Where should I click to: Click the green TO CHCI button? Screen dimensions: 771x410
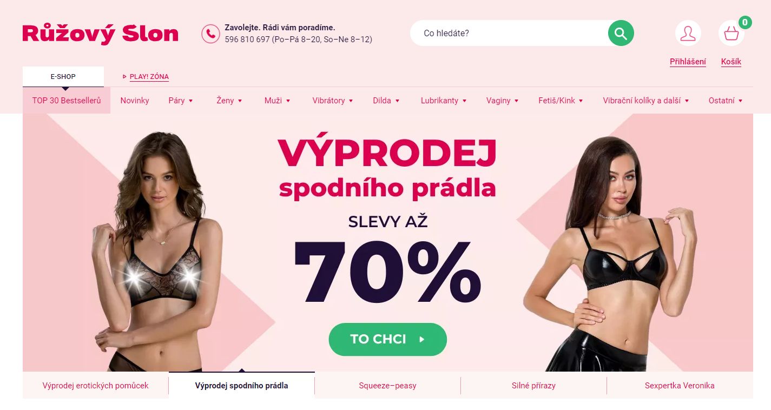pos(387,339)
